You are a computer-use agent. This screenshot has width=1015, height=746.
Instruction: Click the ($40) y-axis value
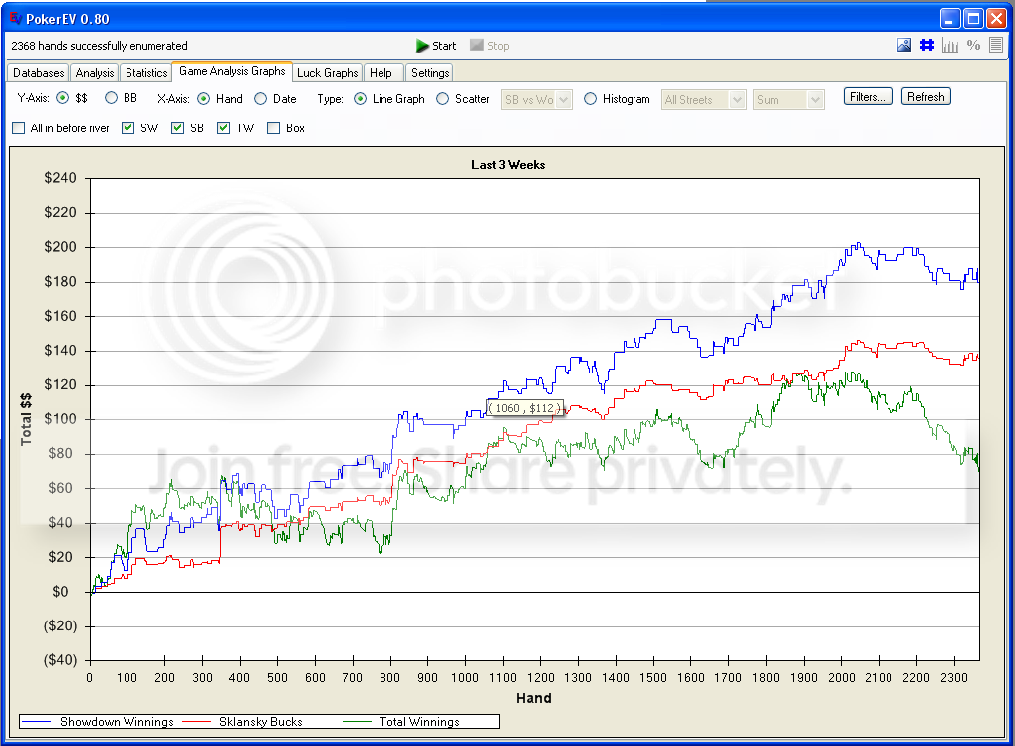tap(60, 660)
